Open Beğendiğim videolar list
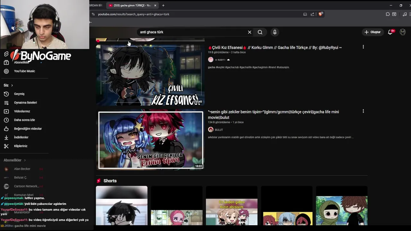Viewport: 411px width, 231px height. [28, 129]
